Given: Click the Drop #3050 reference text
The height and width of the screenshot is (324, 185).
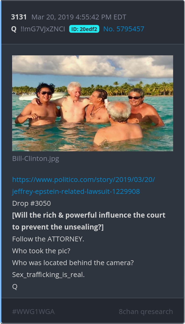Looking at the screenshot, I should tap(31, 203).
